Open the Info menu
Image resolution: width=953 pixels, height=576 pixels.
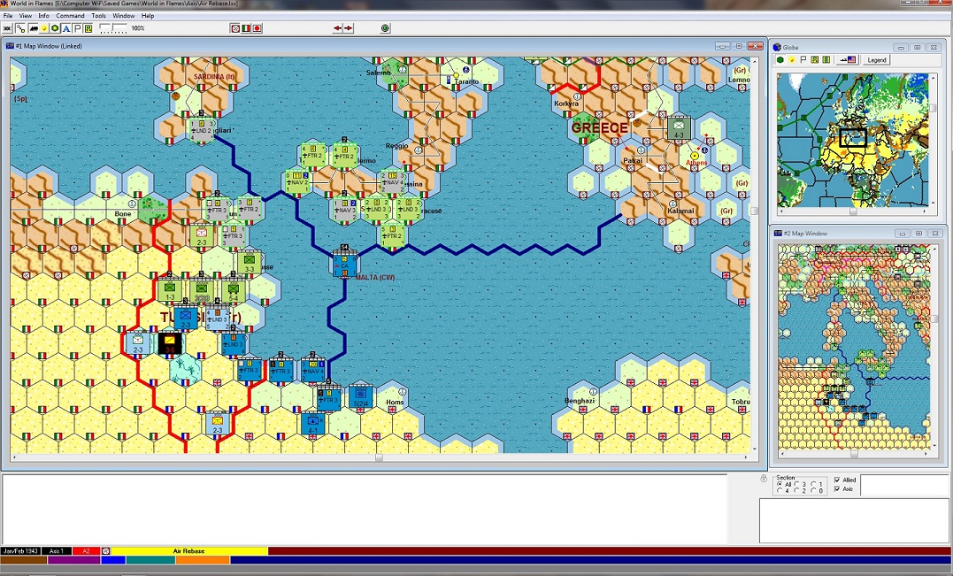coord(43,16)
